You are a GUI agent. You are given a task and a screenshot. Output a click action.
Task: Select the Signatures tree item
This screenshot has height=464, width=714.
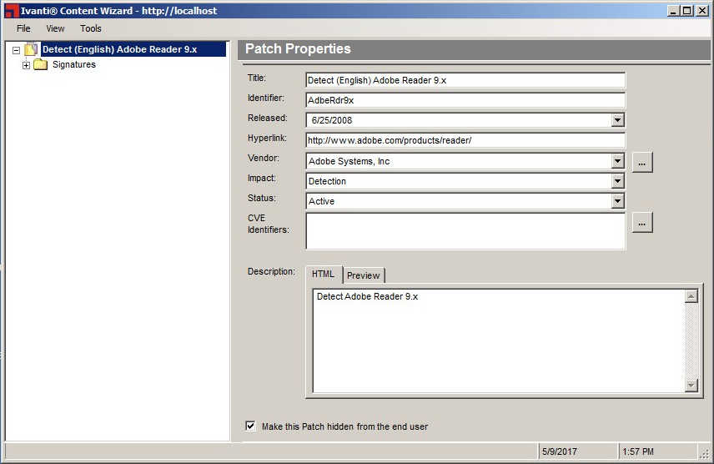click(73, 64)
